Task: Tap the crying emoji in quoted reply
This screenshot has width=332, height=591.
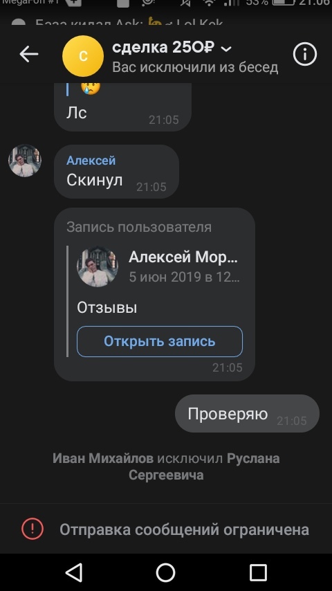Action: 91,88
